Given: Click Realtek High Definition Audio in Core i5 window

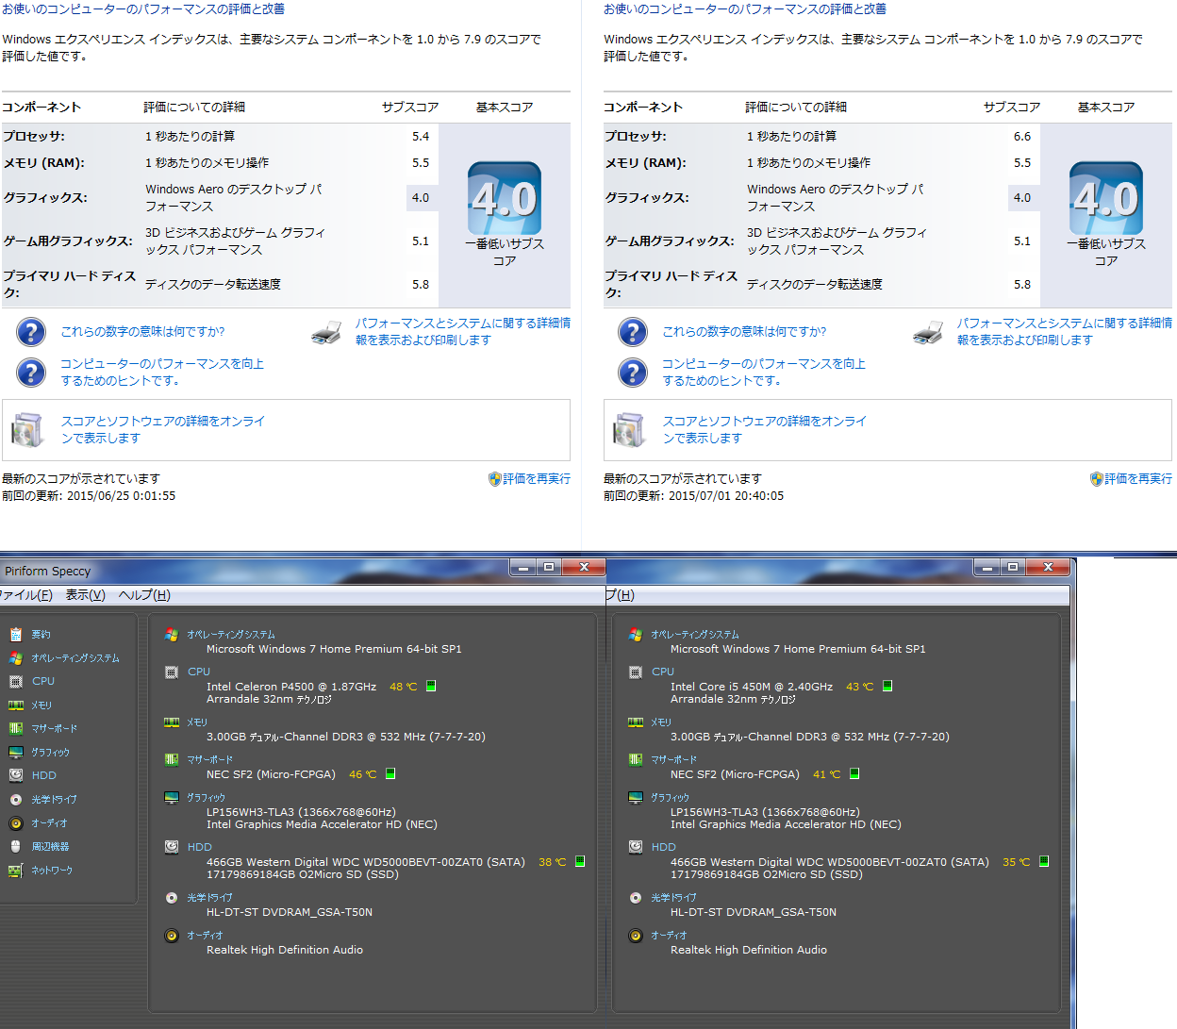Looking at the screenshot, I should click(749, 950).
